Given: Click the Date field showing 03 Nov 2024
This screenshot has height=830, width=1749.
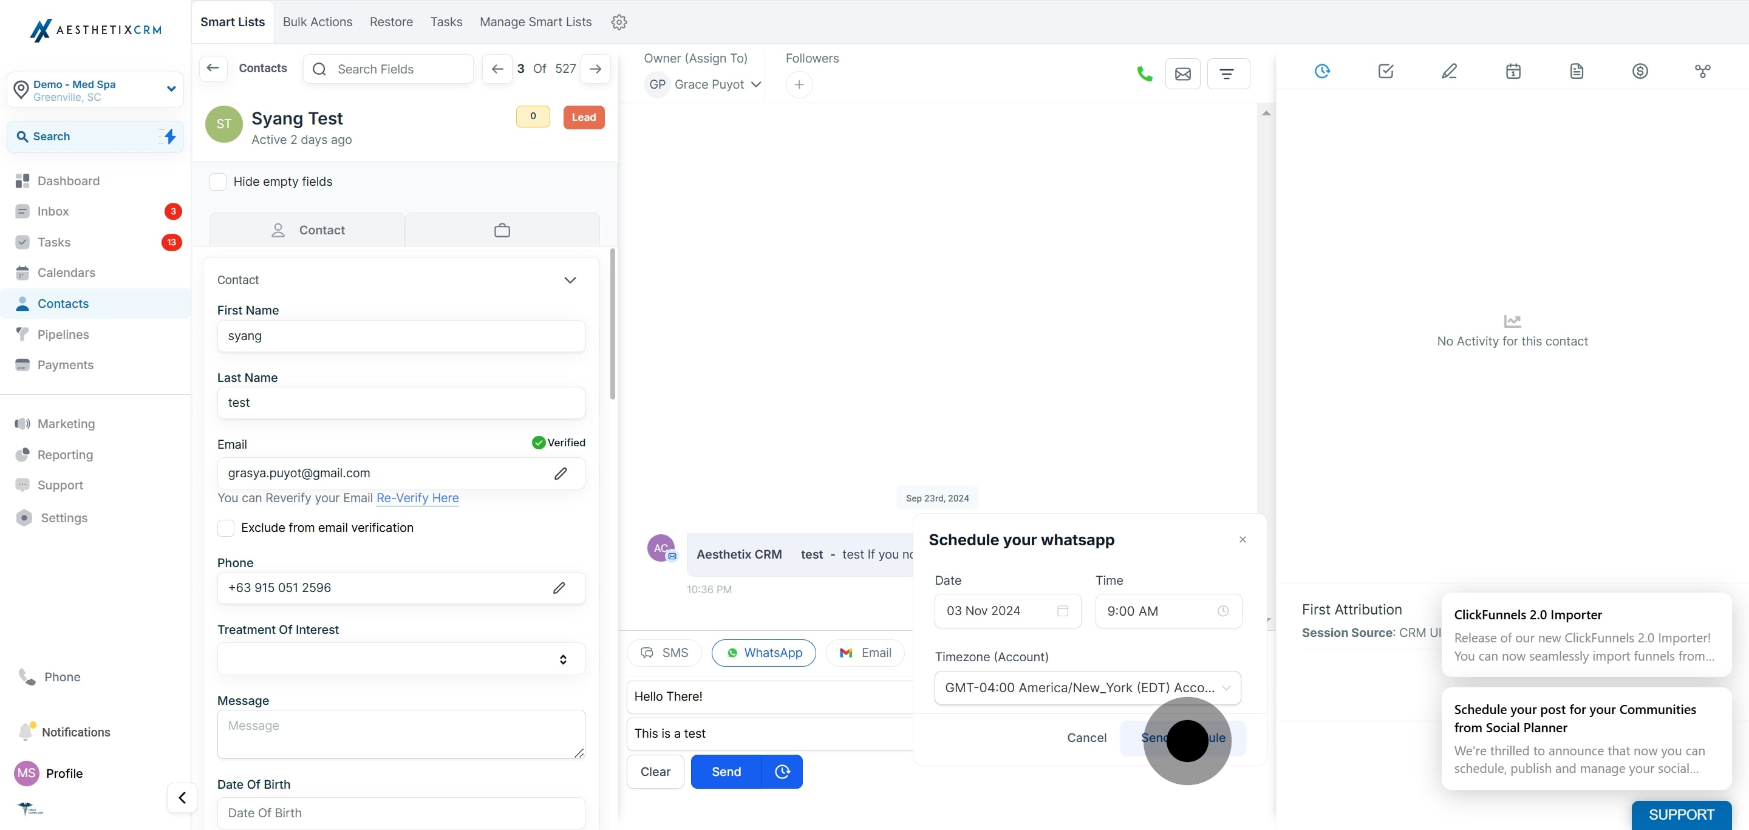Looking at the screenshot, I should (x=1007, y=611).
